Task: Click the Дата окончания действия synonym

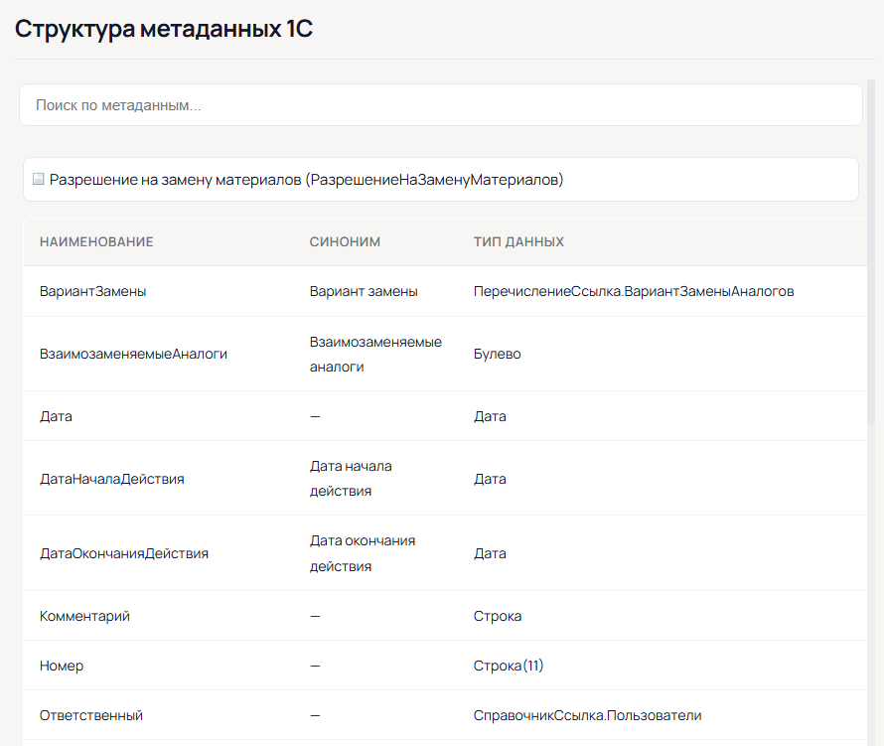Action: (362, 553)
